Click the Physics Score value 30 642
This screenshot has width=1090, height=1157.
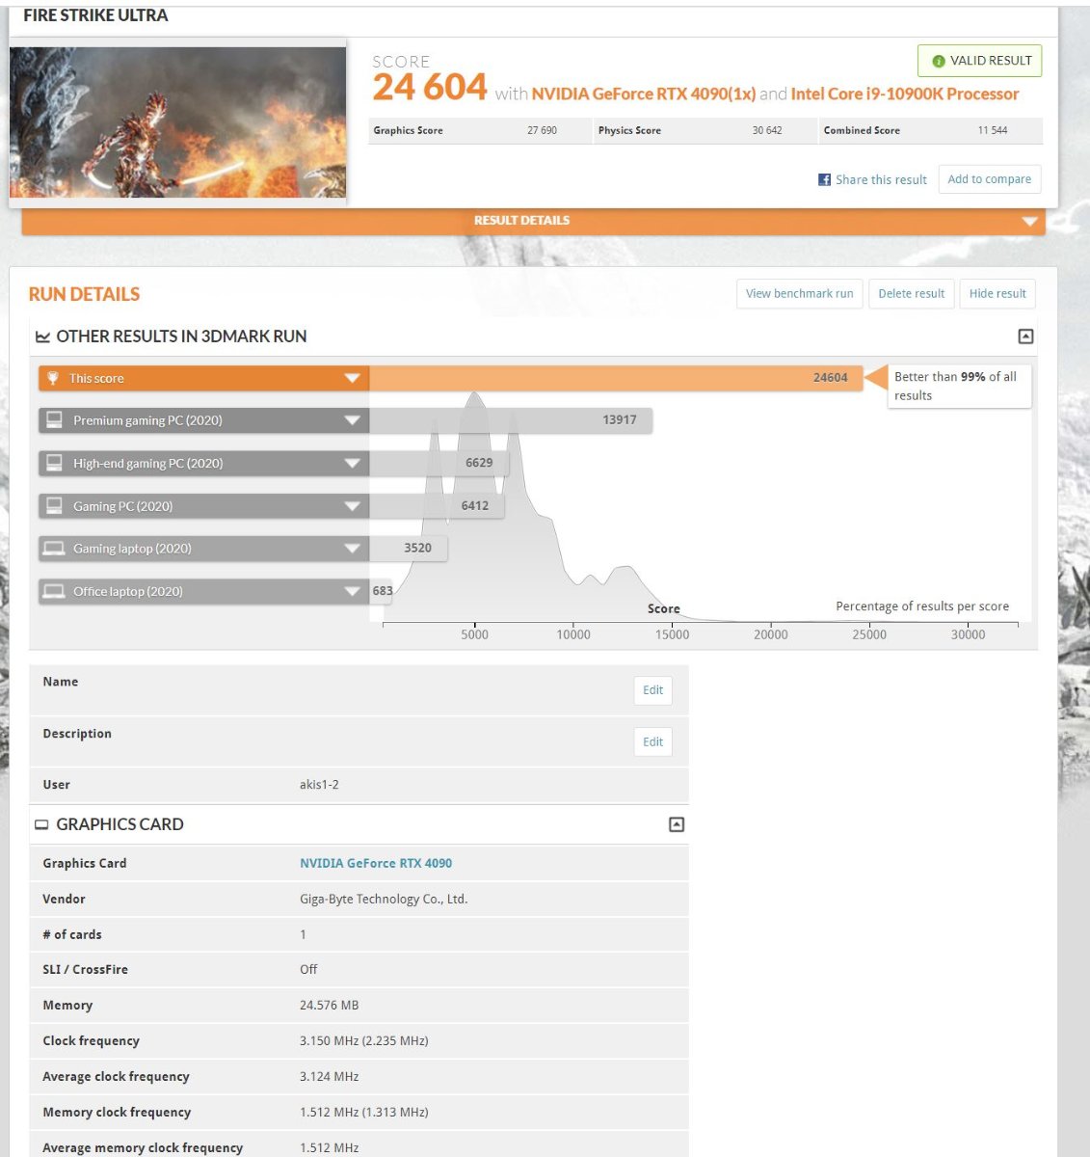(x=767, y=131)
